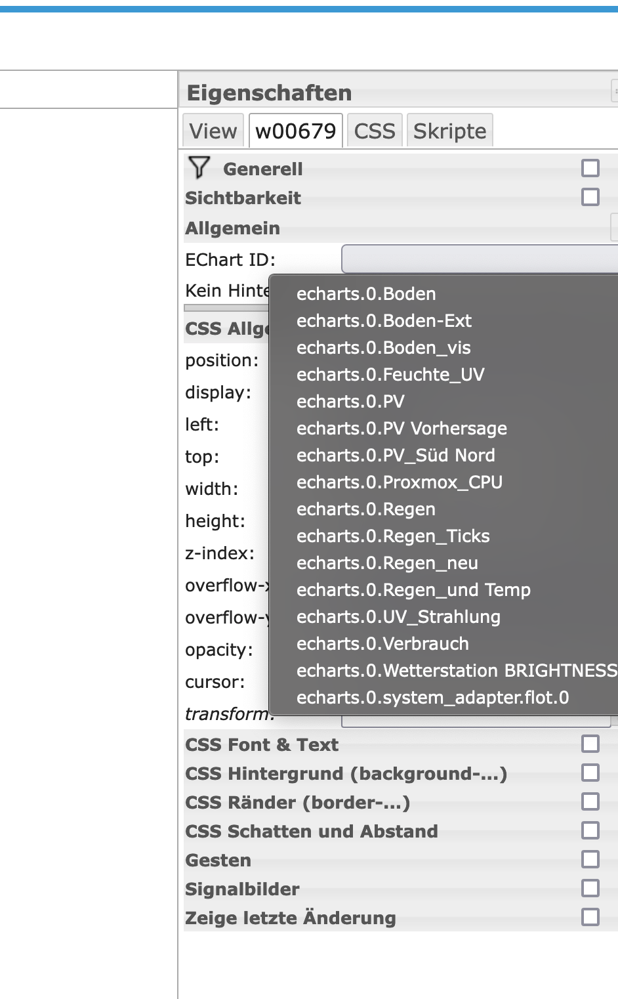
Task: Switch to the View tab
Action: pyautogui.click(x=213, y=131)
